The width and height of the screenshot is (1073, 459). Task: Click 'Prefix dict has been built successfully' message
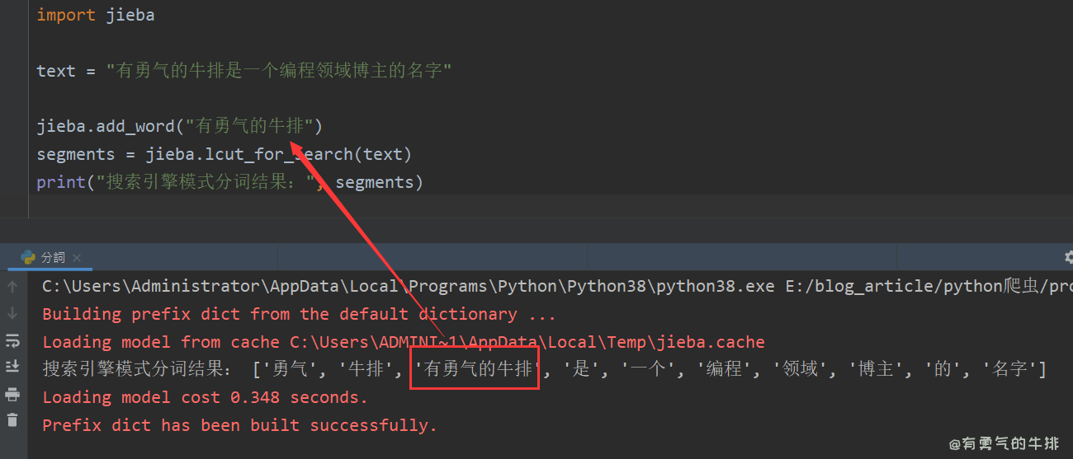[239, 425]
